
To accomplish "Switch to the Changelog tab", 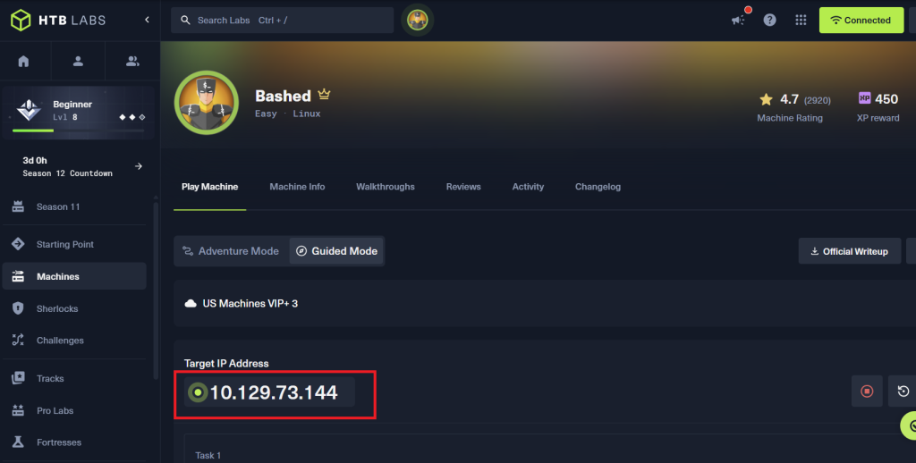I will 598,187.
